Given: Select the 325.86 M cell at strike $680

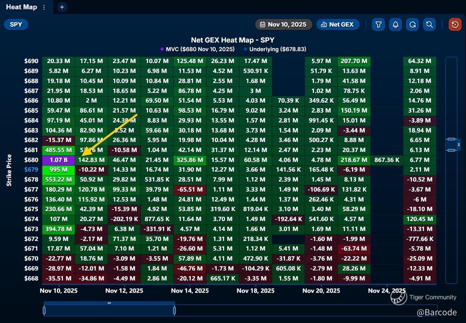Looking at the screenshot, I should (190, 160).
